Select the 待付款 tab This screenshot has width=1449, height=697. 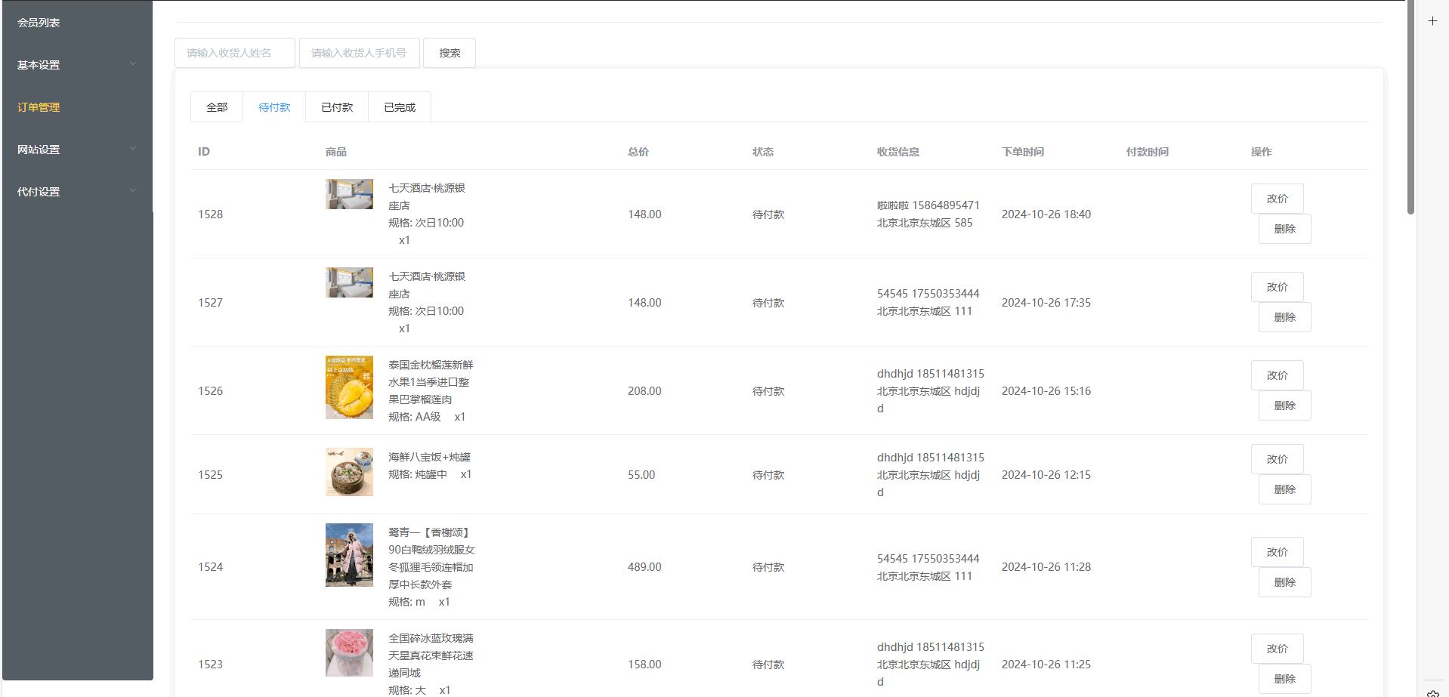pyautogui.click(x=274, y=107)
